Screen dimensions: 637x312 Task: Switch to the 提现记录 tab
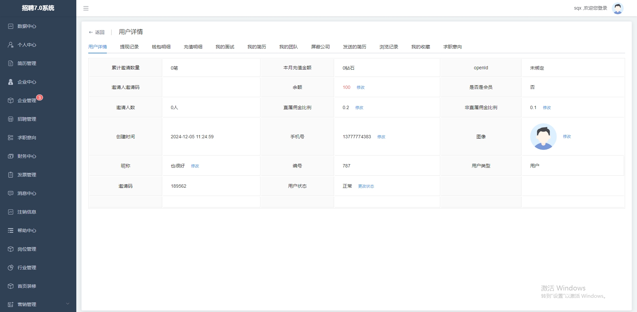tap(130, 47)
